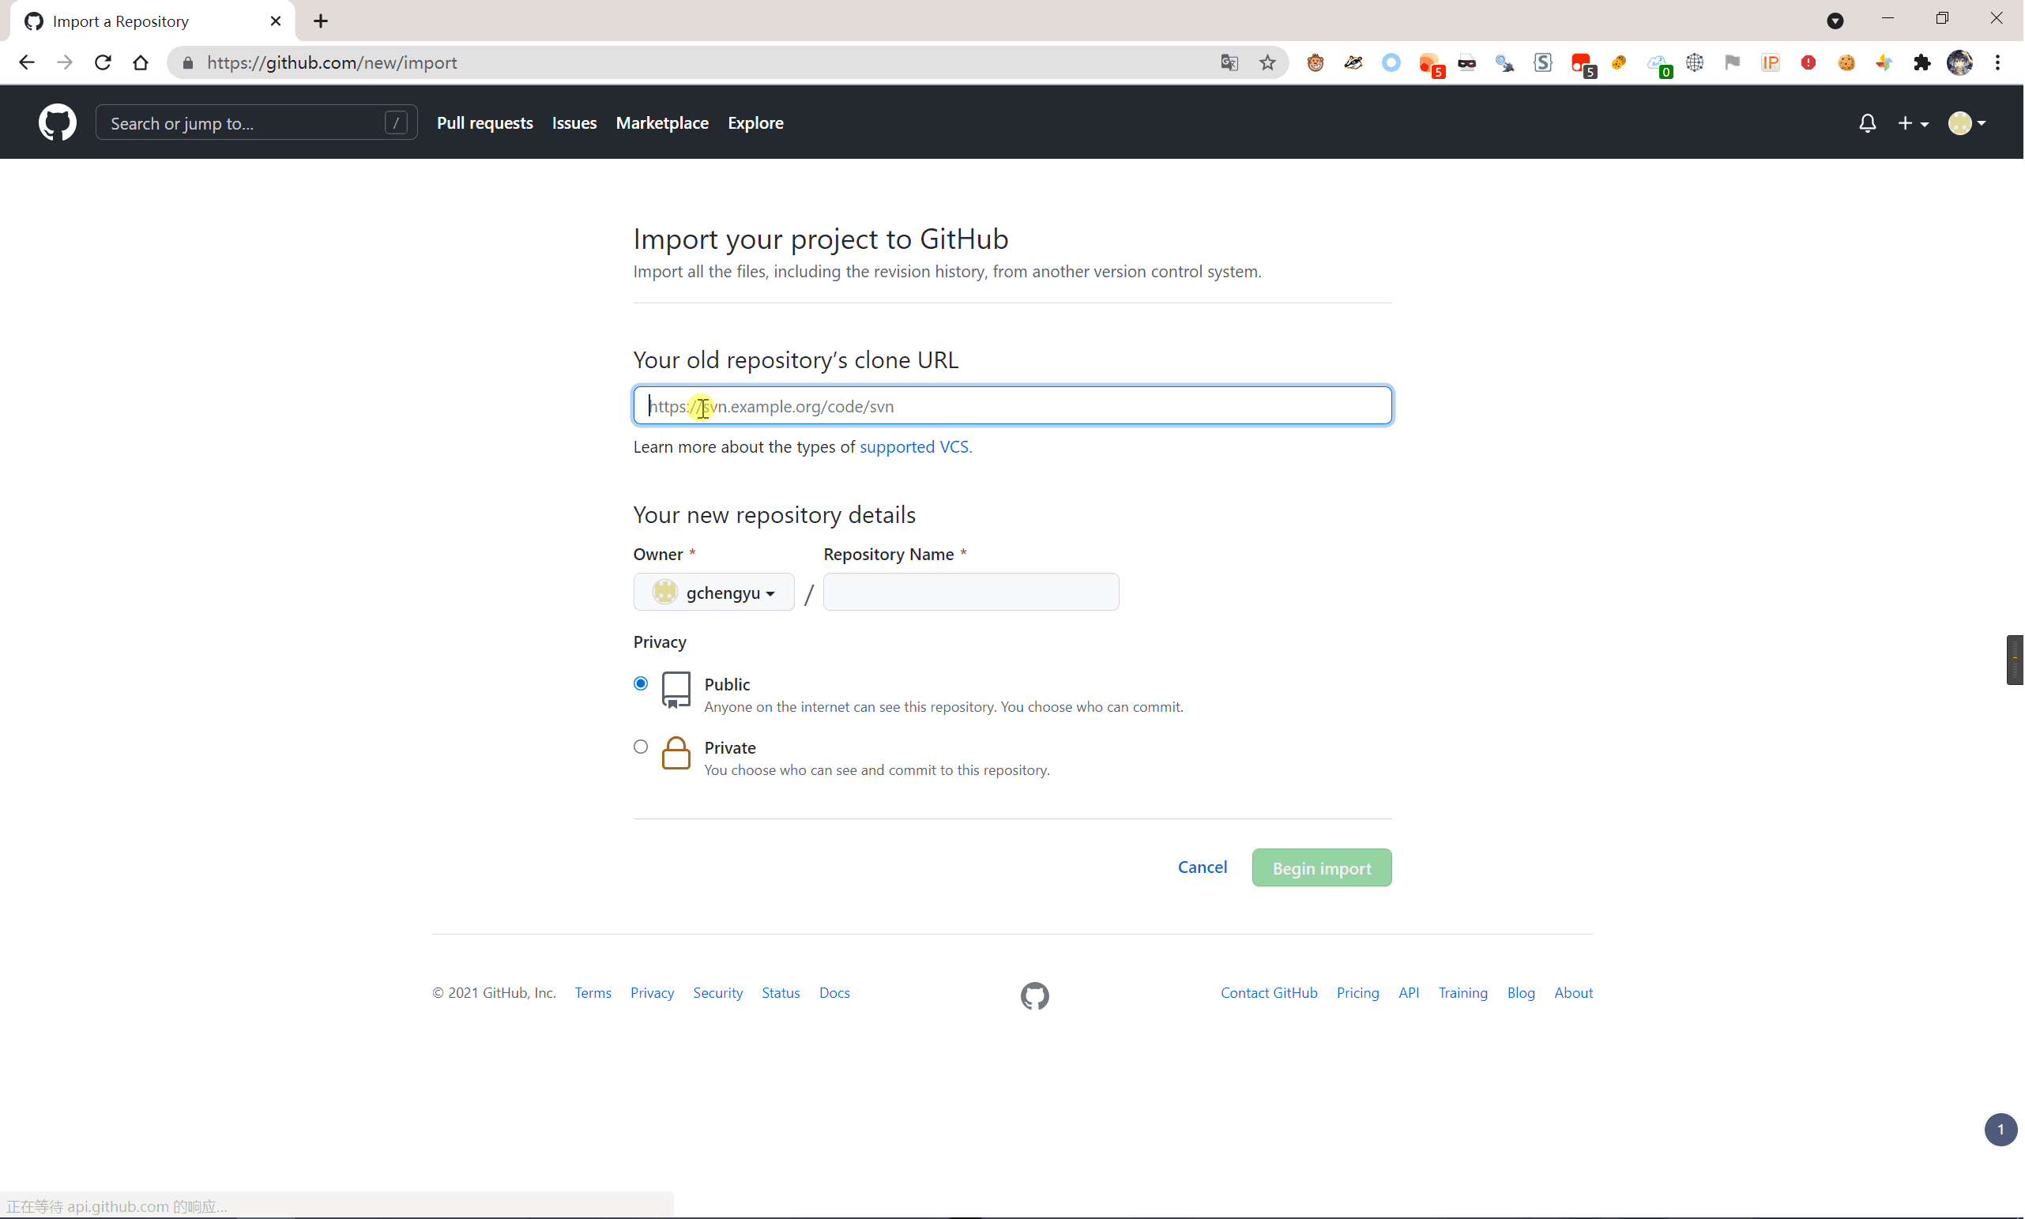Reload the page
The image size is (2025, 1219).
click(103, 62)
